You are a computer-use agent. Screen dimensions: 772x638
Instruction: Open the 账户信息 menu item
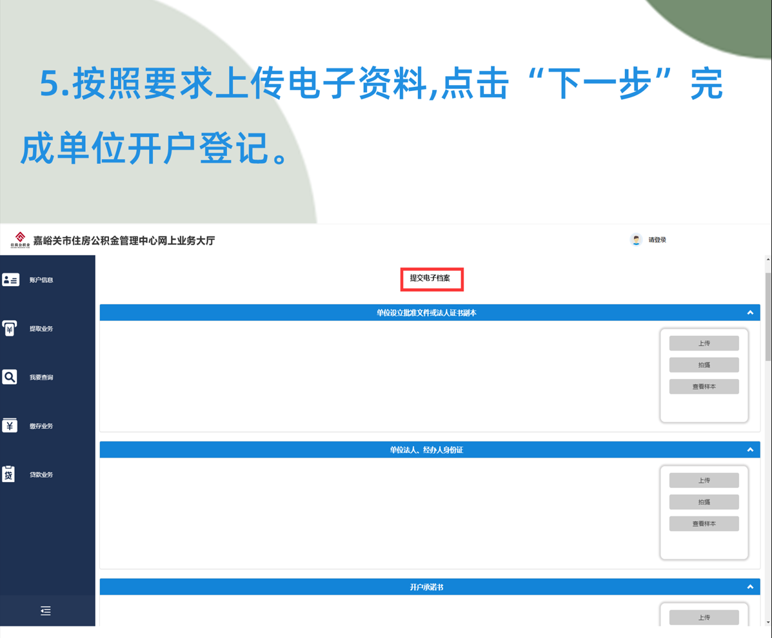point(41,280)
